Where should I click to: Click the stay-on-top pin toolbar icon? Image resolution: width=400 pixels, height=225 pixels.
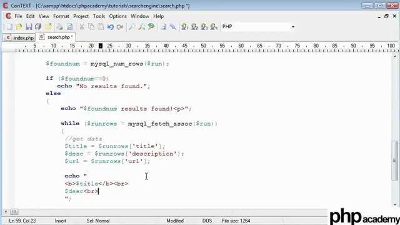173,26
